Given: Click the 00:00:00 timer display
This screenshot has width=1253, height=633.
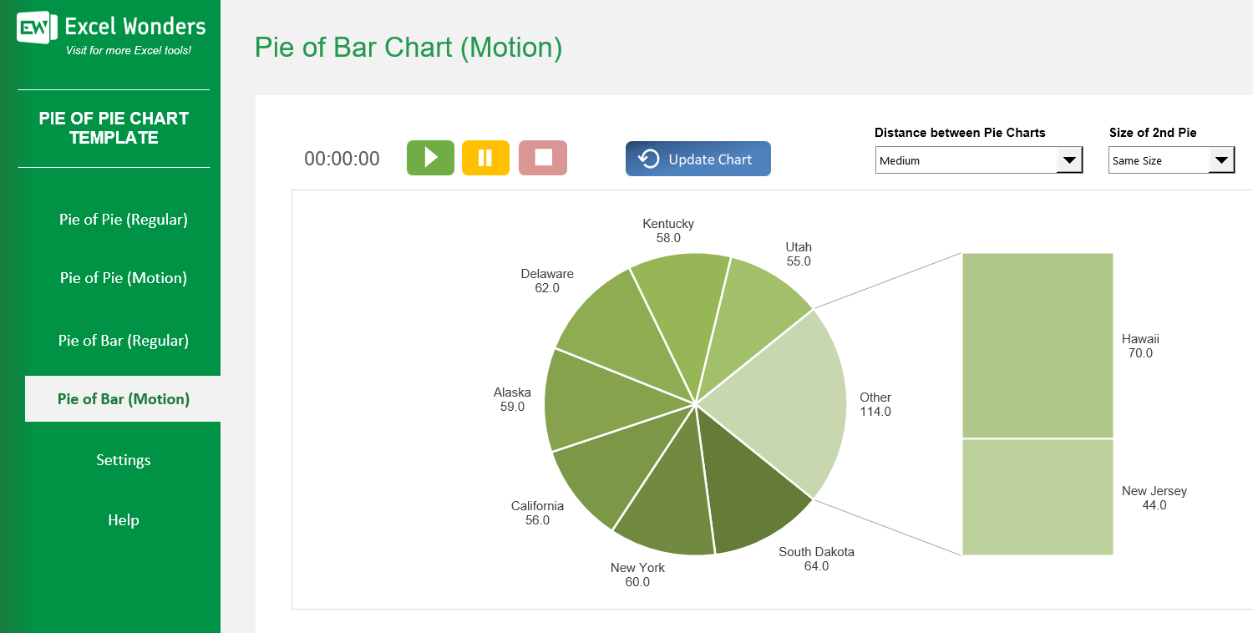Looking at the screenshot, I should pyautogui.click(x=342, y=158).
